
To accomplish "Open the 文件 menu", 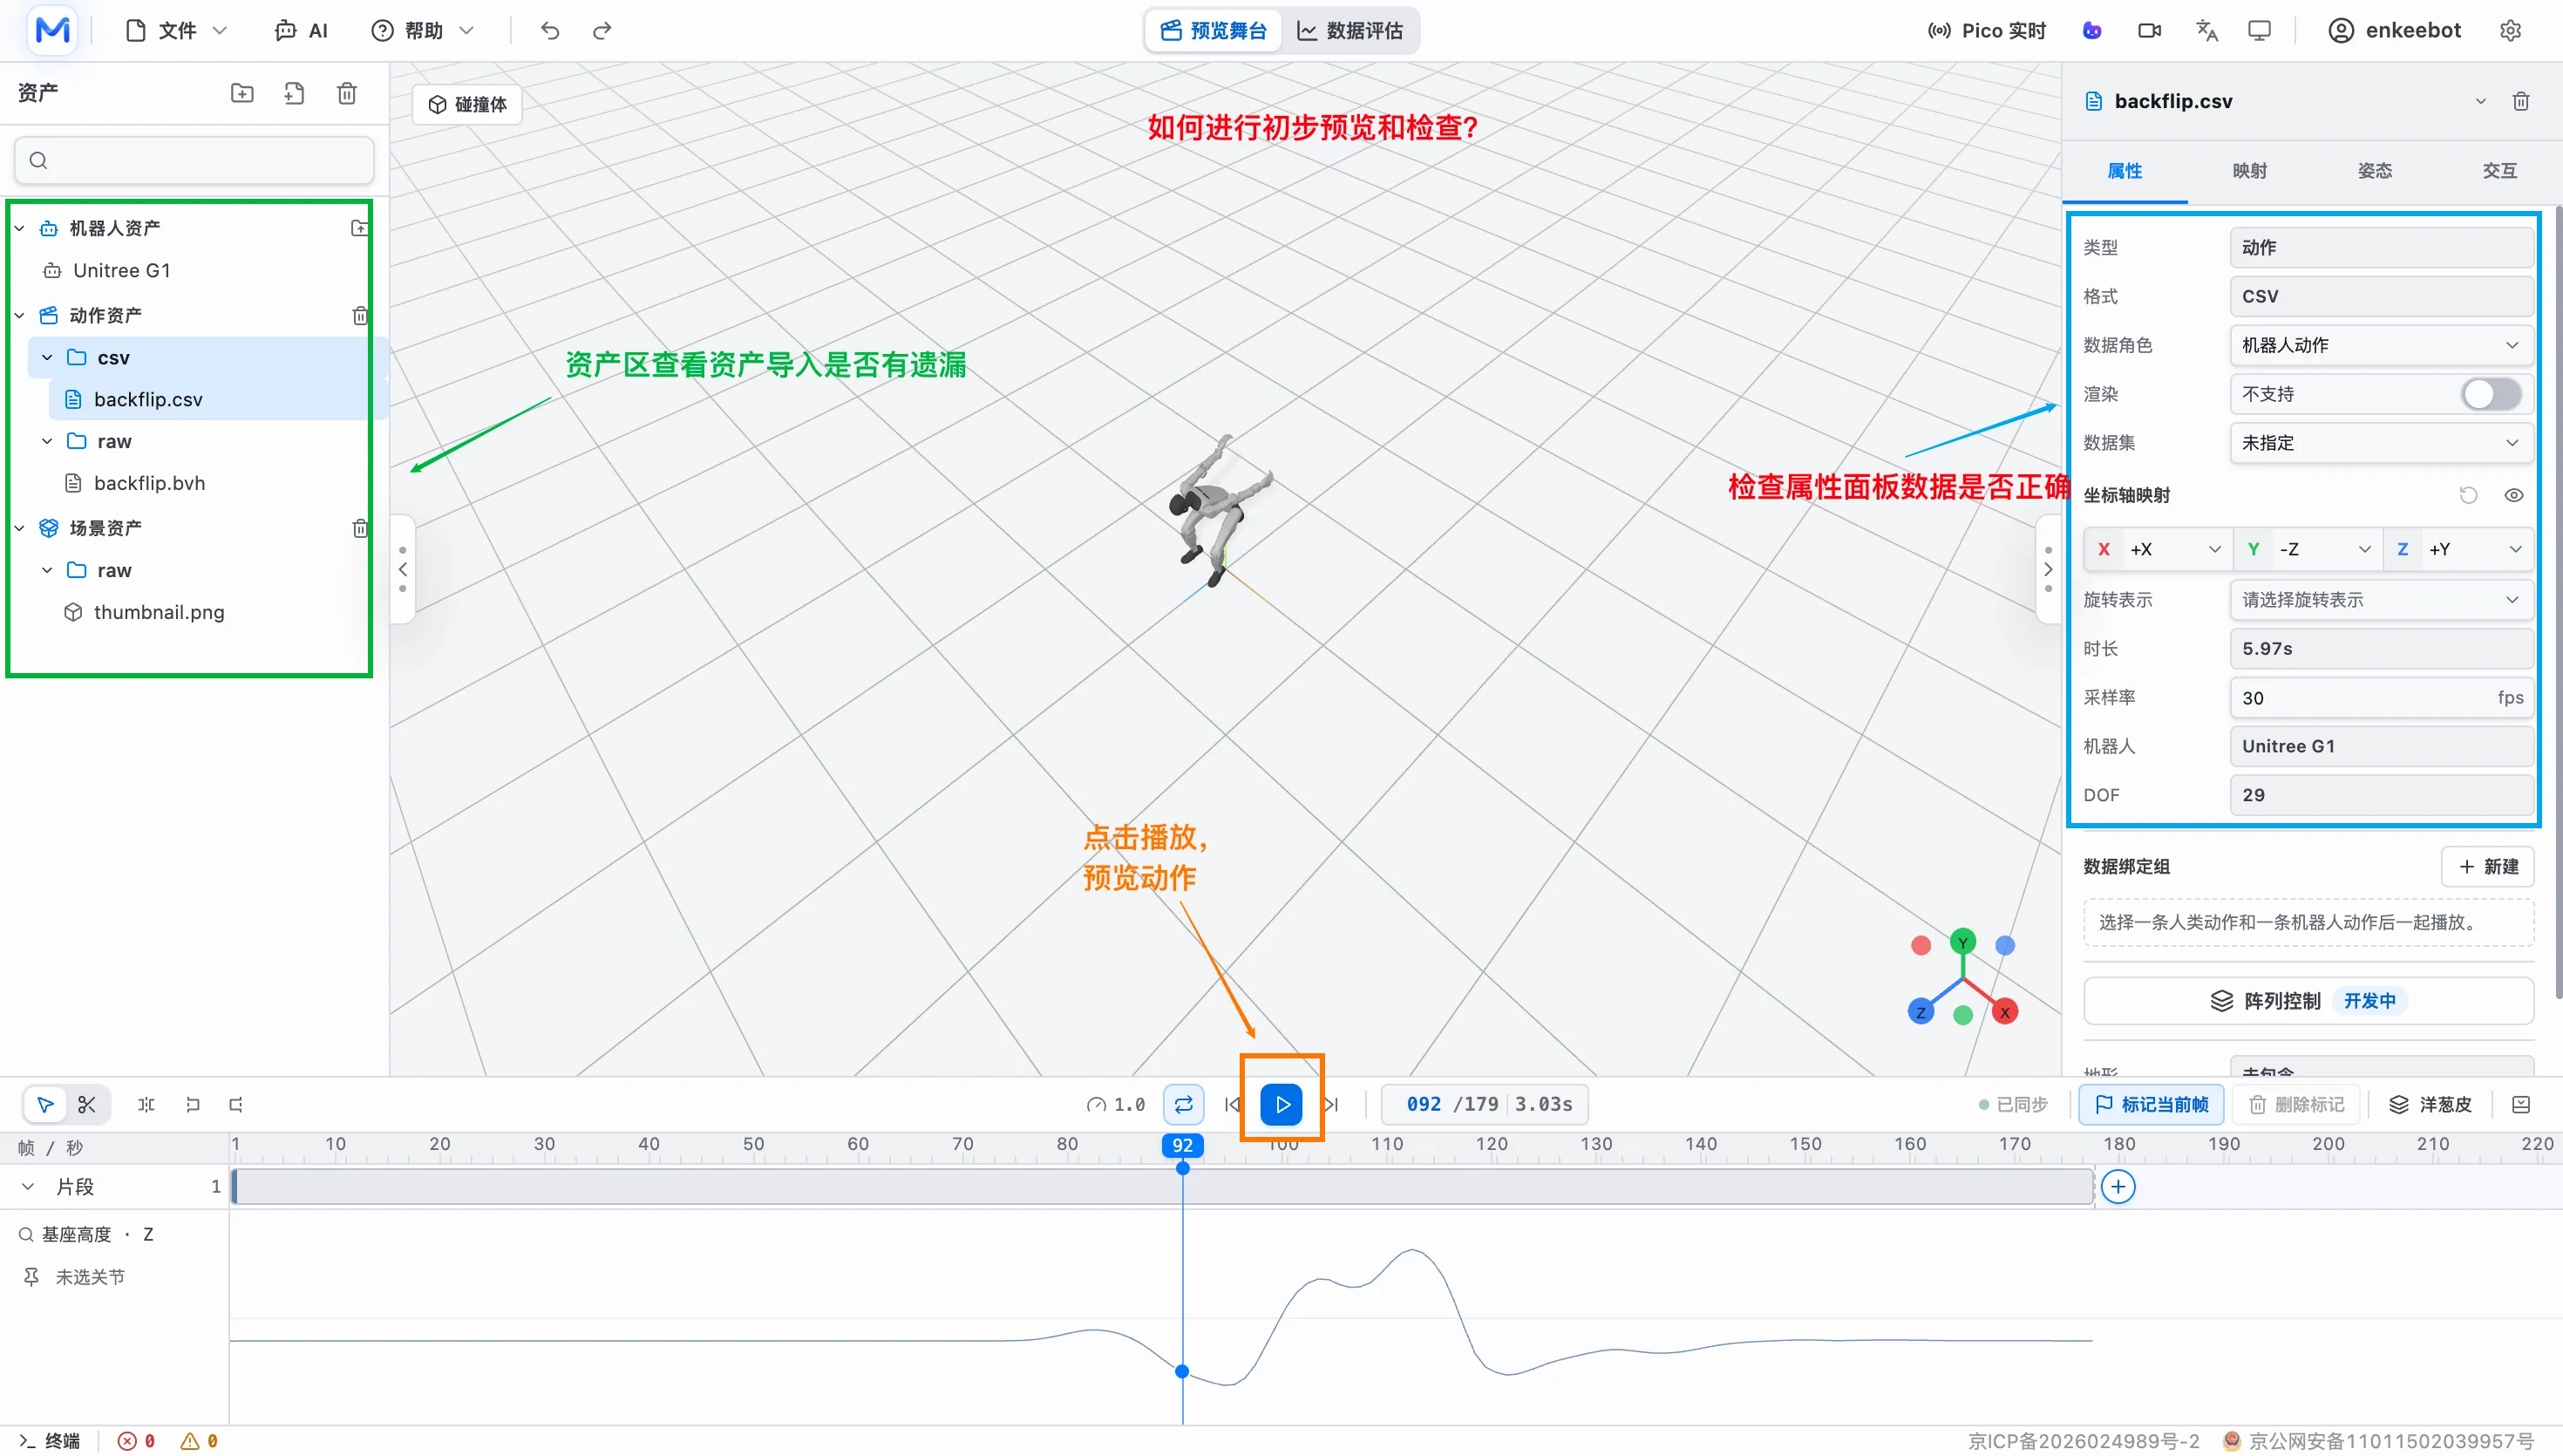I will [177, 31].
